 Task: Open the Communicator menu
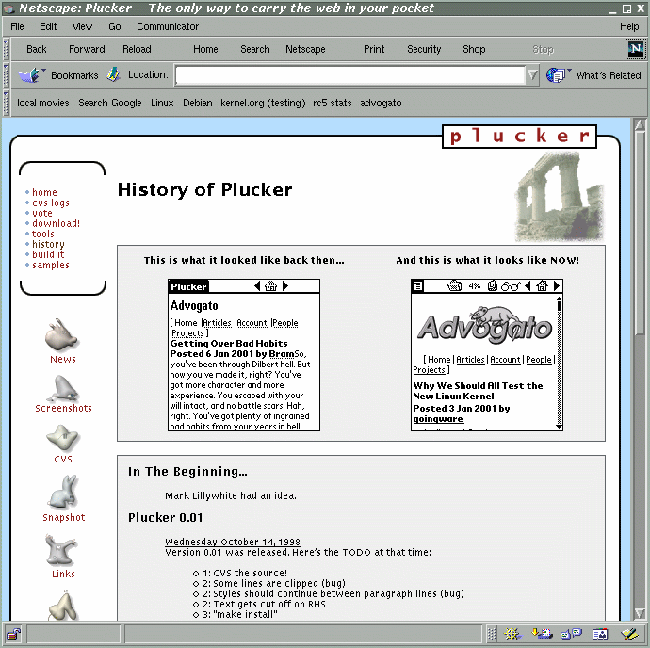(x=168, y=26)
